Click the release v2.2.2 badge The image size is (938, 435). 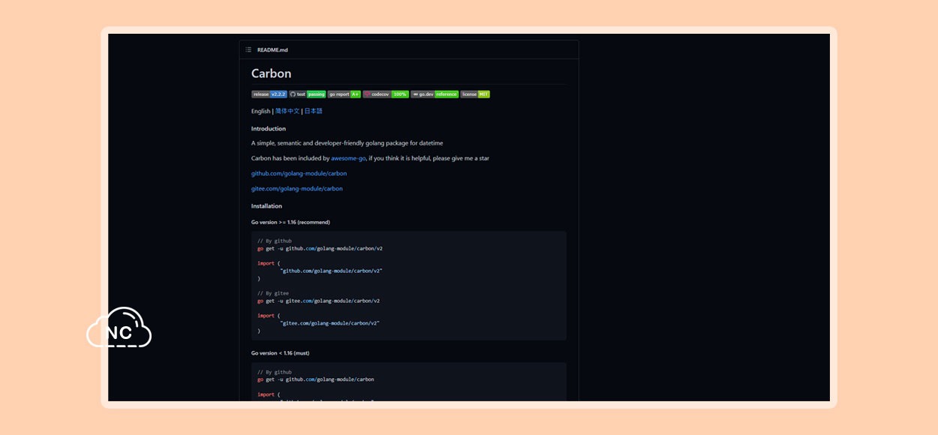pyautogui.click(x=269, y=94)
